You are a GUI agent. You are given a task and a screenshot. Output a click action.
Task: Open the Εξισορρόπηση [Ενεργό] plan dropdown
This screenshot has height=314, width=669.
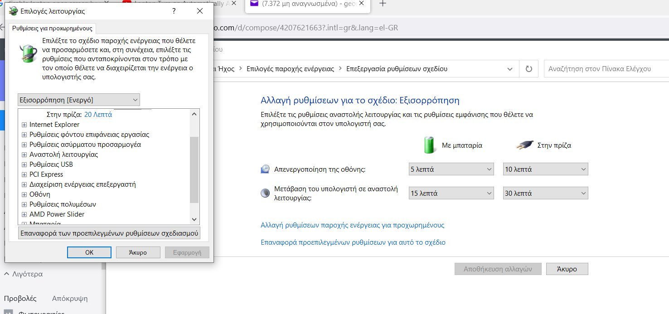[x=79, y=100]
